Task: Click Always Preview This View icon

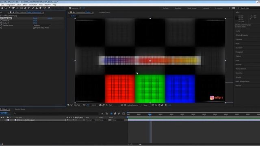Action: [68, 105]
